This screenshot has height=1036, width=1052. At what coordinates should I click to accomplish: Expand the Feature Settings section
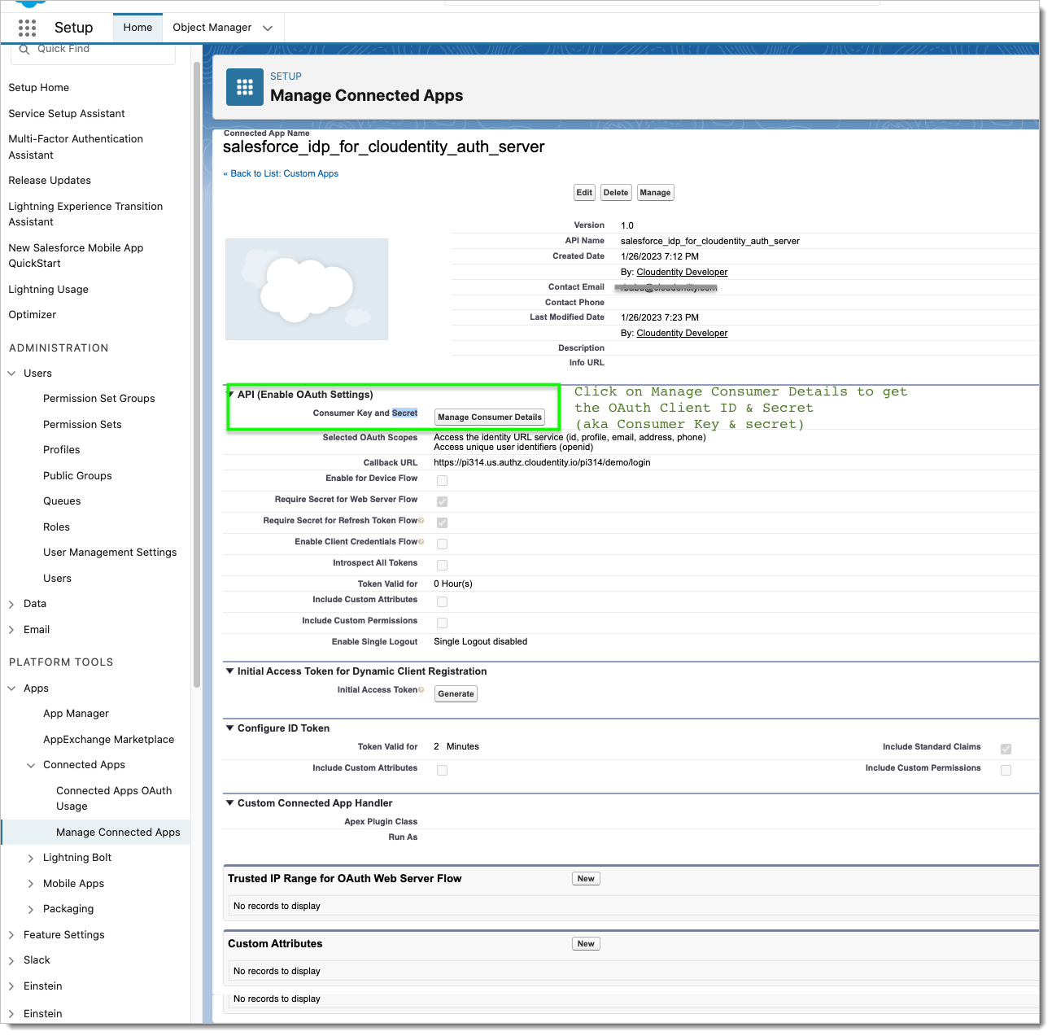(x=11, y=935)
